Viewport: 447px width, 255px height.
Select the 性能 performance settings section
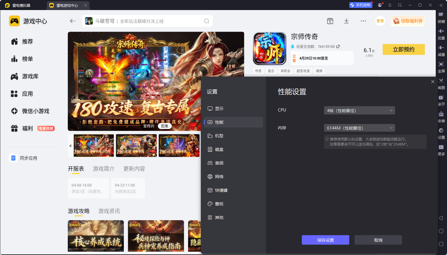(233, 122)
